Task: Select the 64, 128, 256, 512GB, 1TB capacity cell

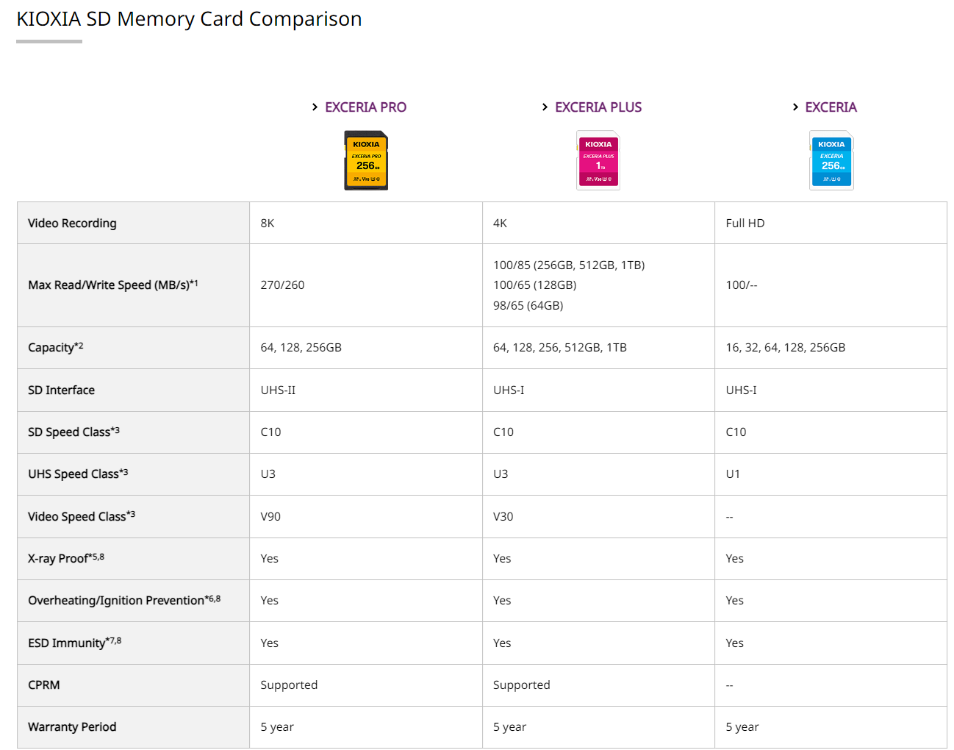Action: [x=559, y=347]
